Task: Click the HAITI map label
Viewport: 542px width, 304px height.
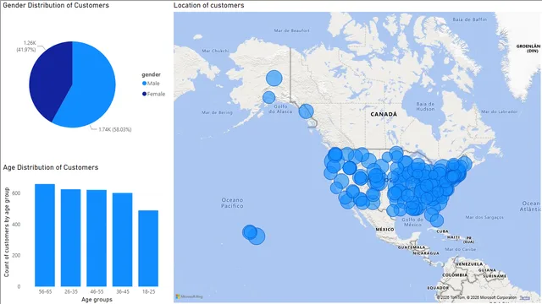Action: coord(453,237)
